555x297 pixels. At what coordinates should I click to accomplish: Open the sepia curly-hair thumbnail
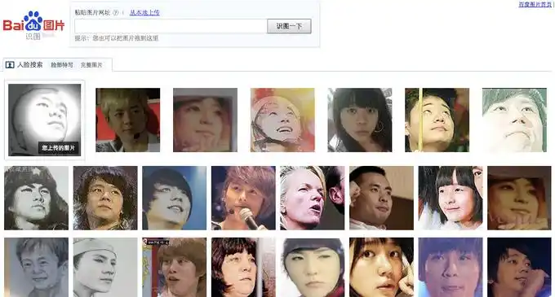click(x=105, y=198)
